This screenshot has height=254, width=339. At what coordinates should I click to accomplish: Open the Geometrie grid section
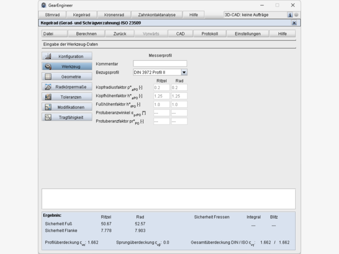tap(67, 76)
